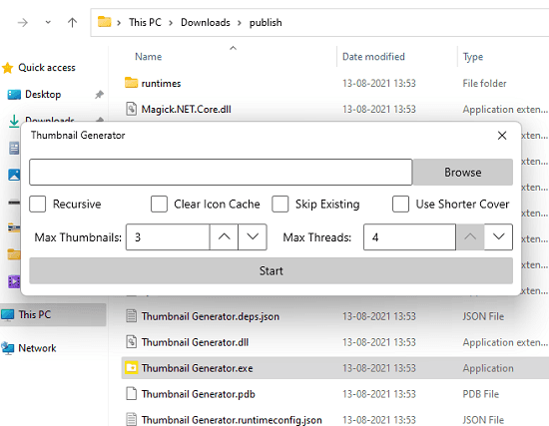Select publish in the address breadcrumb

pyautogui.click(x=266, y=22)
